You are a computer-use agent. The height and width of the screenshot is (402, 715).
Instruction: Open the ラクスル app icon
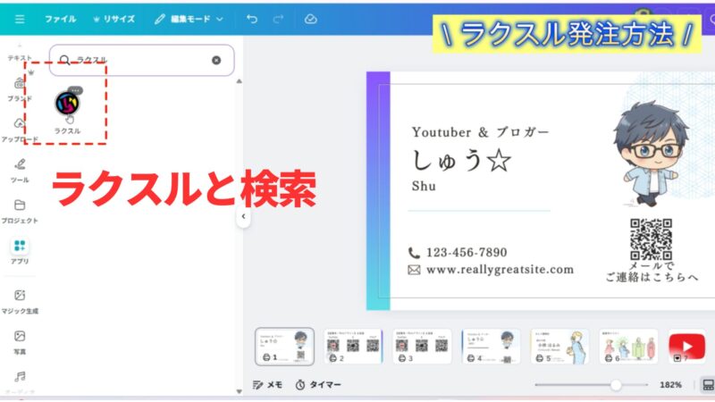(x=67, y=104)
